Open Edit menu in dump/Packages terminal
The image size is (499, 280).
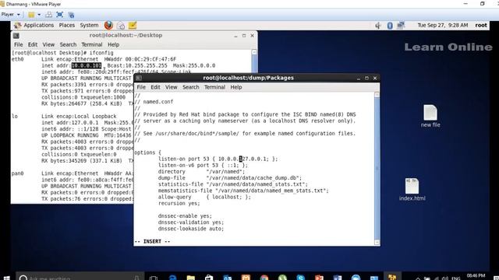coord(155,87)
